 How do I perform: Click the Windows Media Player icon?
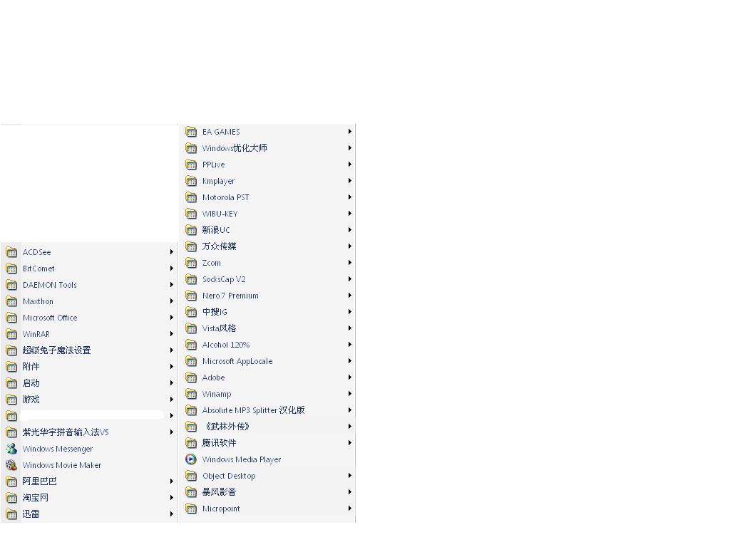click(x=191, y=459)
